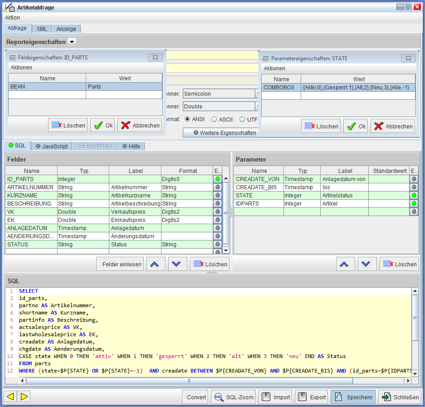Move parameter down in Parameter panel
425x407 pixels.
pyautogui.click(x=367, y=264)
